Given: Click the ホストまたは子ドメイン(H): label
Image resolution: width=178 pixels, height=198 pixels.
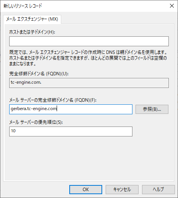Looking at the screenshot, I should point(32,32).
